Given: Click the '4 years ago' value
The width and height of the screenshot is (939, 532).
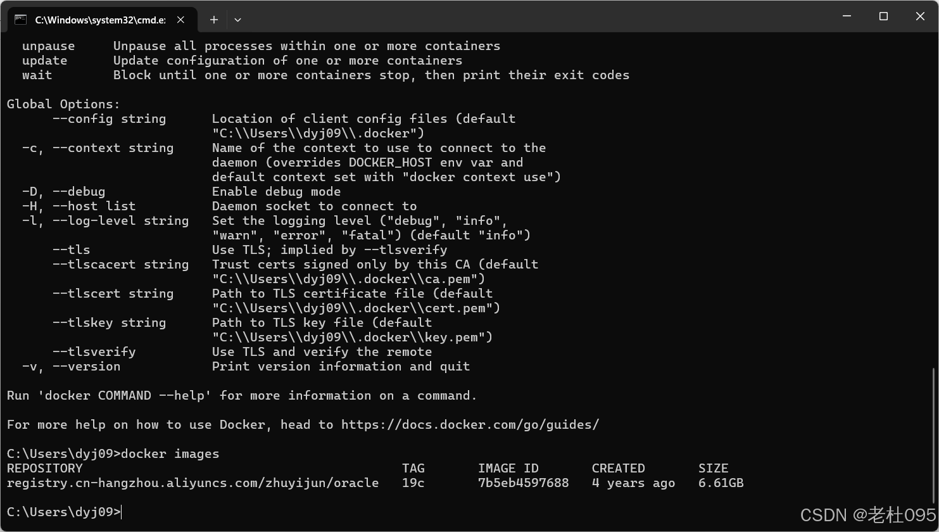Looking at the screenshot, I should tap(634, 483).
